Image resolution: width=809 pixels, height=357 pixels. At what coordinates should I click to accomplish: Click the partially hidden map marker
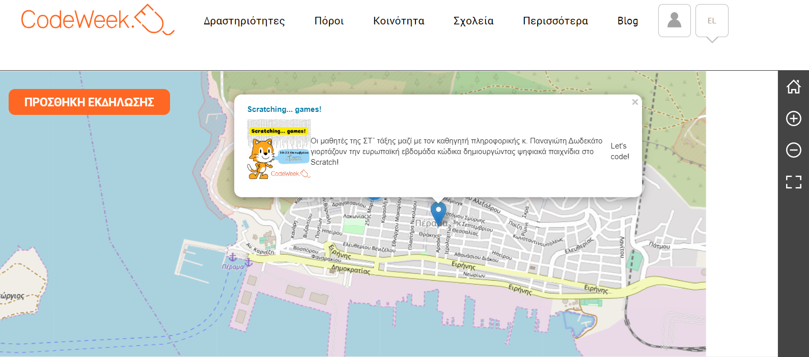tap(374, 197)
